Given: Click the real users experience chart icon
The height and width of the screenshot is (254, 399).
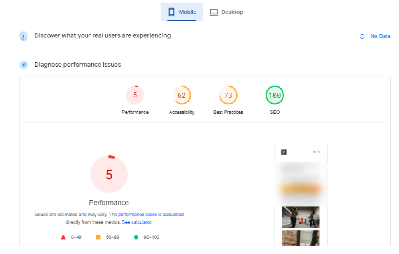Looking at the screenshot, I should click(x=24, y=36).
